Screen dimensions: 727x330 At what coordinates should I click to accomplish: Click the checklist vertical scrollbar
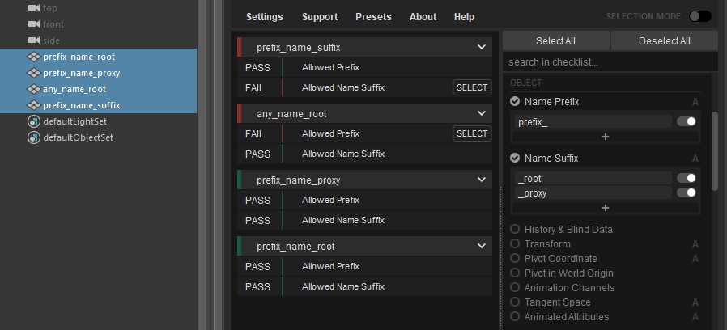pos(715,150)
